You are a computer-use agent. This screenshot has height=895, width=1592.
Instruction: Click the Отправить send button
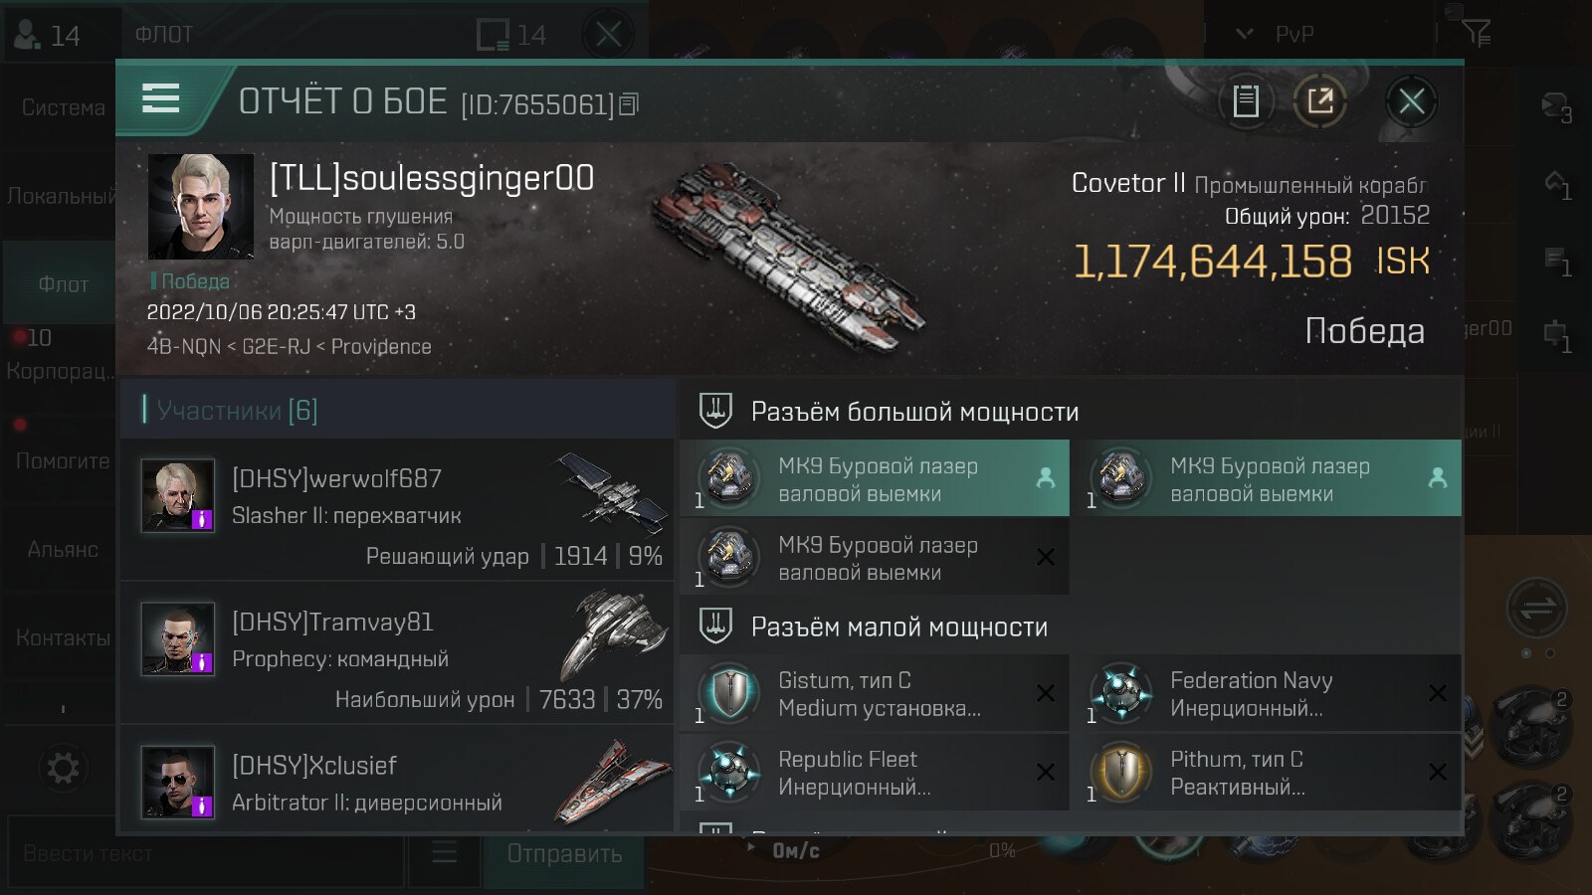click(564, 853)
